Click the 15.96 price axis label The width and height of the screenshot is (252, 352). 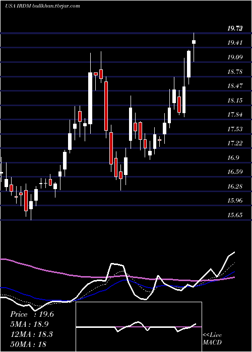(235, 201)
